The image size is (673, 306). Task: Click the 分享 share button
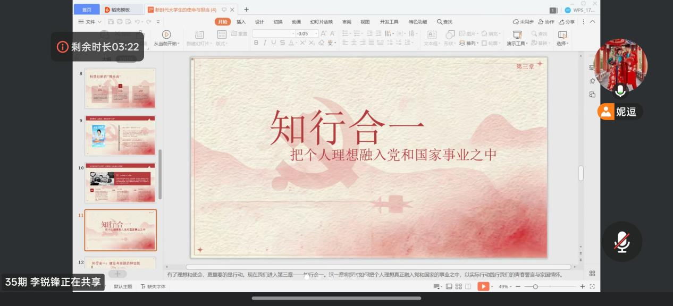tap(567, 22)
